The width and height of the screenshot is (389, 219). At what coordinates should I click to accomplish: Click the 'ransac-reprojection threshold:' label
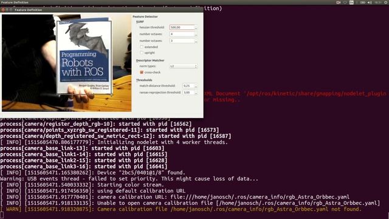pos(160,92)
